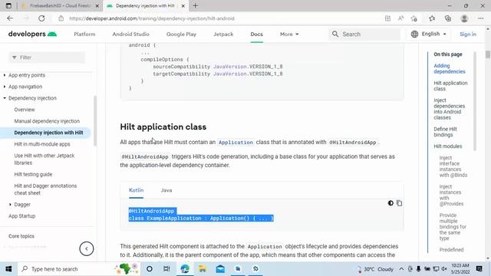Screen dimensions: 491x276
Task: Toggle dark theme for the code block
Action: pos(390,203)
